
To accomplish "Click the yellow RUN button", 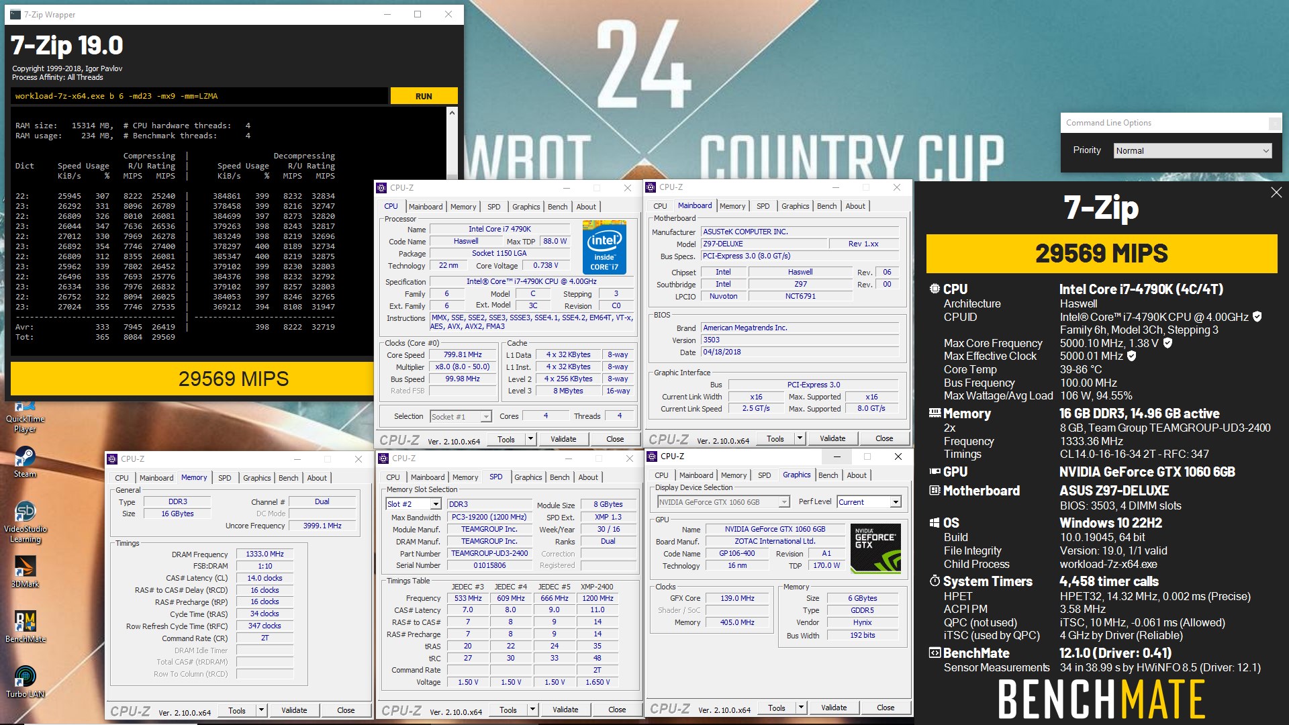I will pyautogui.click(x=424, y=96).
